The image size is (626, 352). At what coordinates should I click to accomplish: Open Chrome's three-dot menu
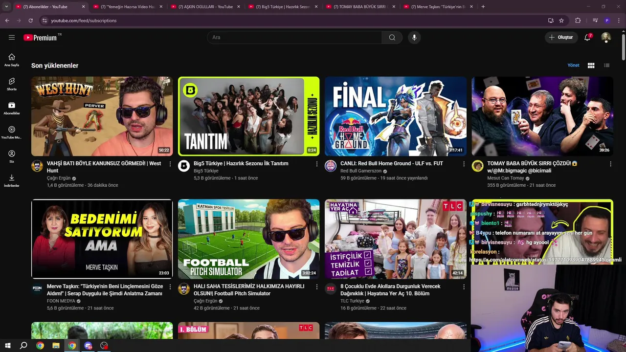coord(619,21)
